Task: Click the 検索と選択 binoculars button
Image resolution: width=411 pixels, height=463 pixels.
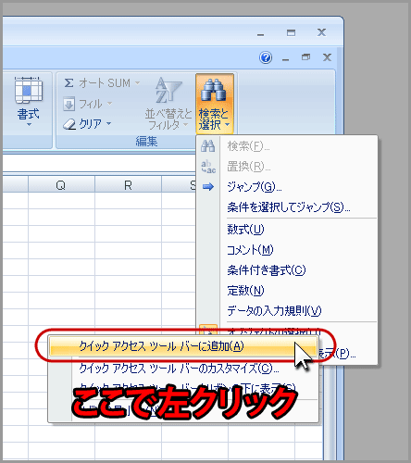Action: (x=215, y=104)
